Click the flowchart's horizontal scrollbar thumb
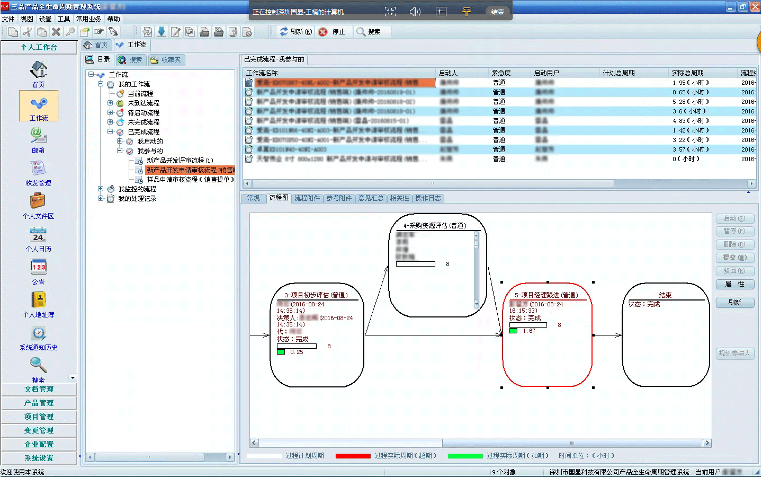Image resolution: width=762 pixels, height=477 pixels. tap(572, 443)
